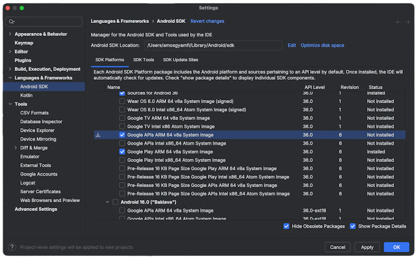418x259 pixels.
Task: Collapse Android 16.0 Baklava group
Action: tap(108, 202)
